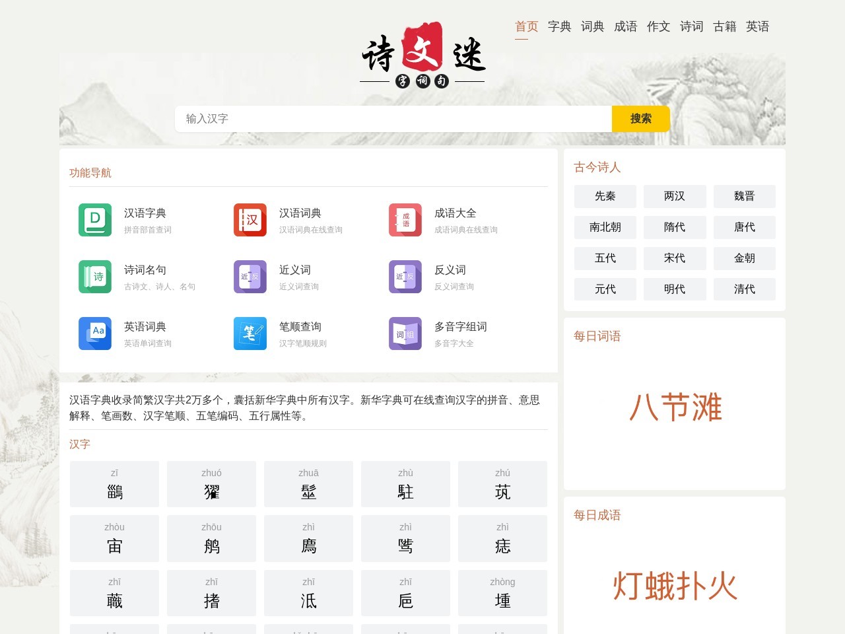Open the 诗词名句 poetry icon
Image resolution: width=845 pixels, height=634 pixels.
95,277
